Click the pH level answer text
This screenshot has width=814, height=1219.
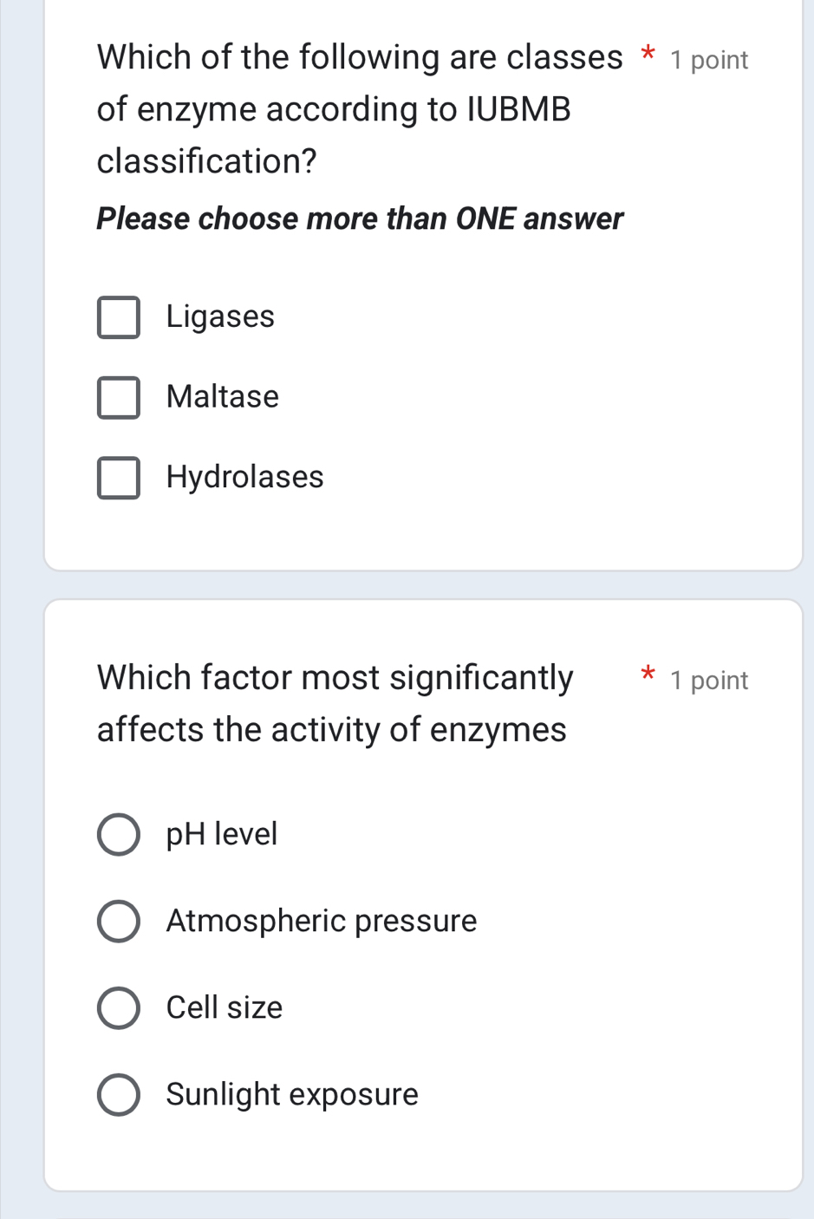tap(222, 834)
